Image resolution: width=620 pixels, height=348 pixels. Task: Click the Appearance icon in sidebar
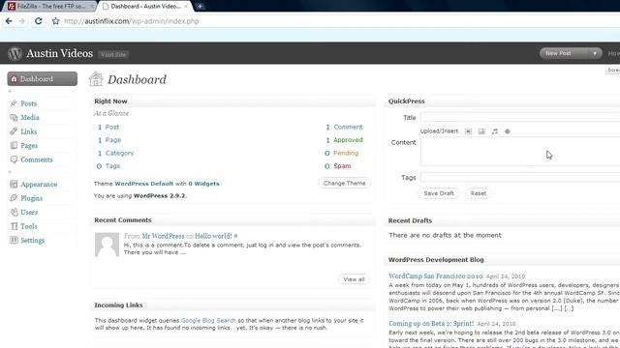14,185
